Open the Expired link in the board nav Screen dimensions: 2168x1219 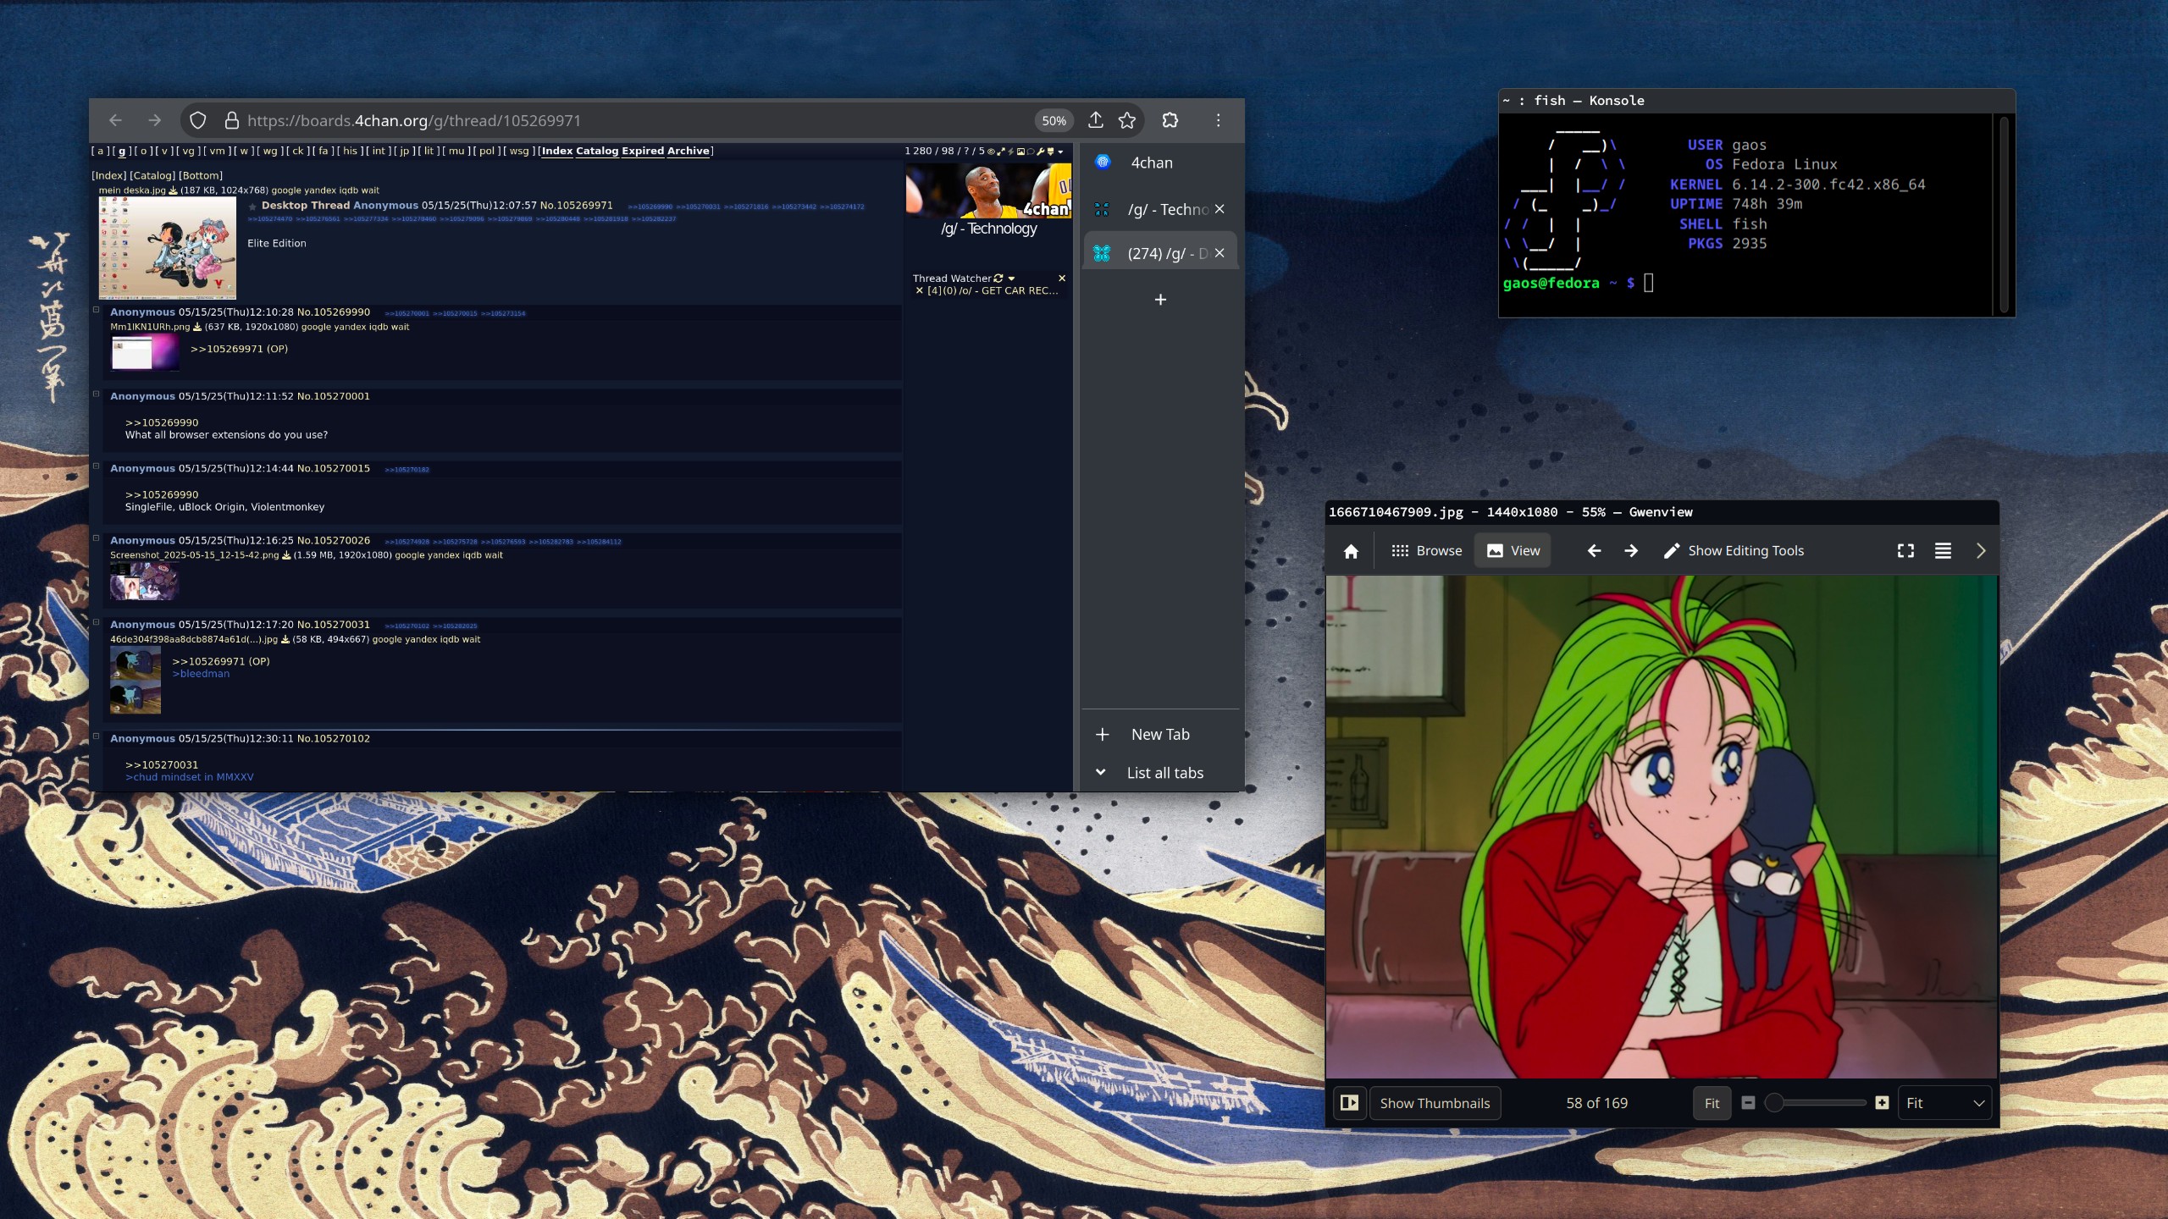[x=643, y=151]
